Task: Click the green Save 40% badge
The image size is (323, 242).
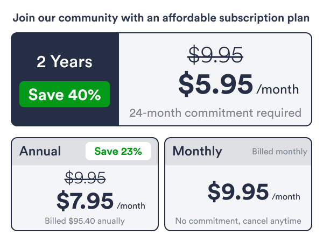Action: point(65,95)
